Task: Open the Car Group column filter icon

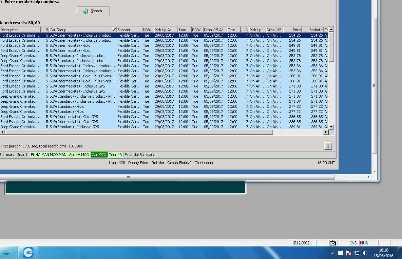Action: (x=114, y=30)
